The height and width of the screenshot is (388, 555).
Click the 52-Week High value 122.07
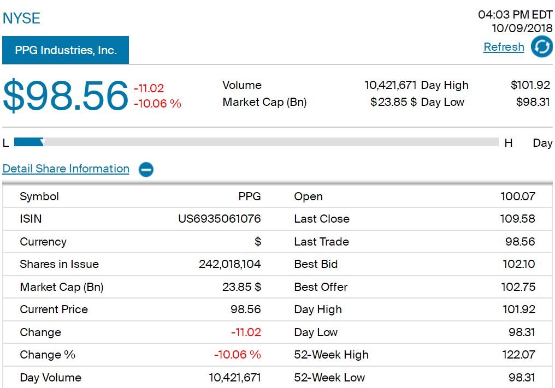518,355
